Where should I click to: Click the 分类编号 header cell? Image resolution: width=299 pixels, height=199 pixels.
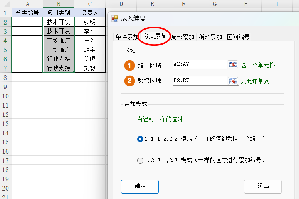(27, 13)
